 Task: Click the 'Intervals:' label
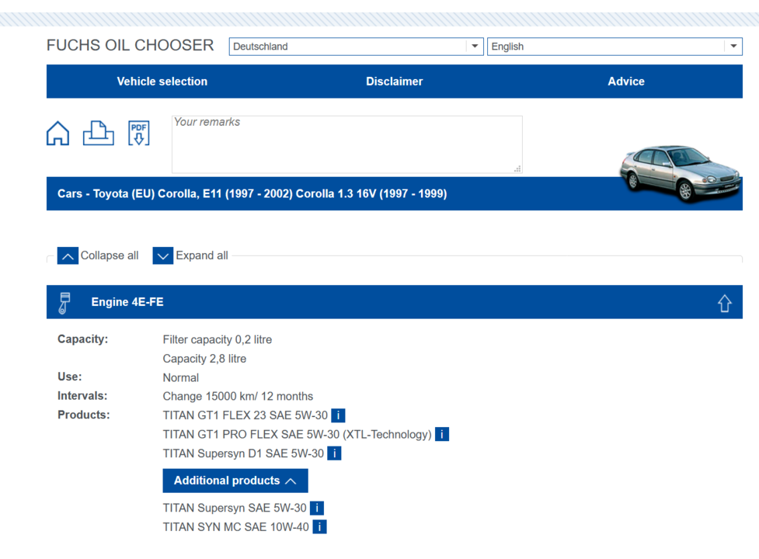83,395
